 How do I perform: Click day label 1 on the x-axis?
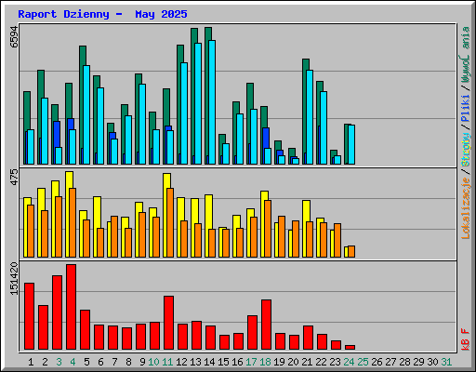point(31,362)
